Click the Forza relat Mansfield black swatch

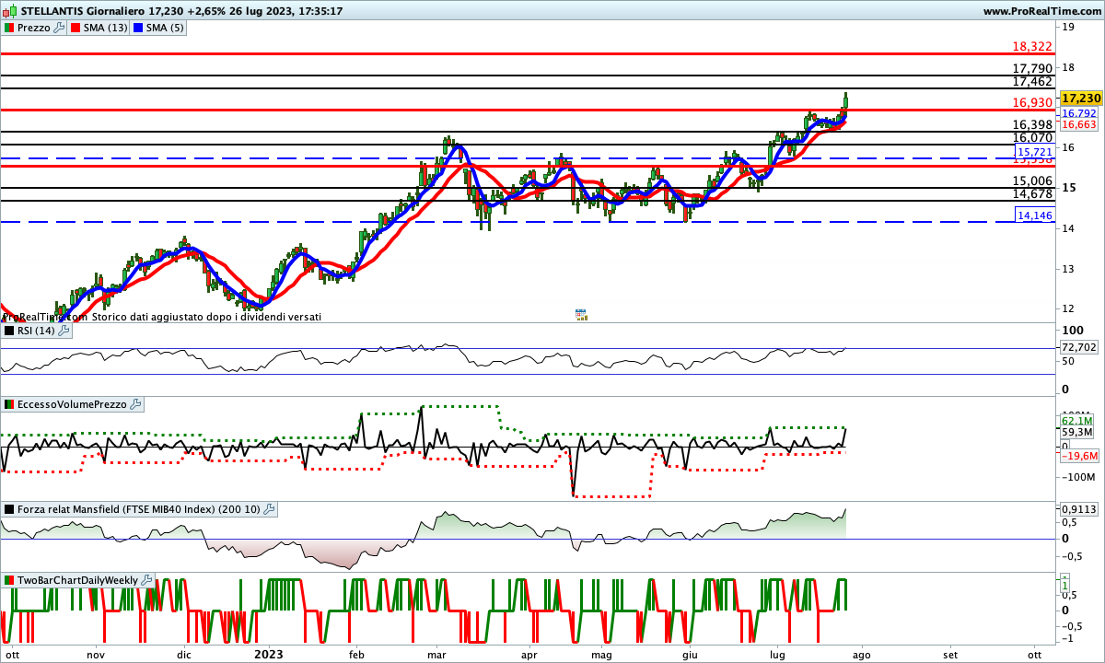click(x=8, y=508)
